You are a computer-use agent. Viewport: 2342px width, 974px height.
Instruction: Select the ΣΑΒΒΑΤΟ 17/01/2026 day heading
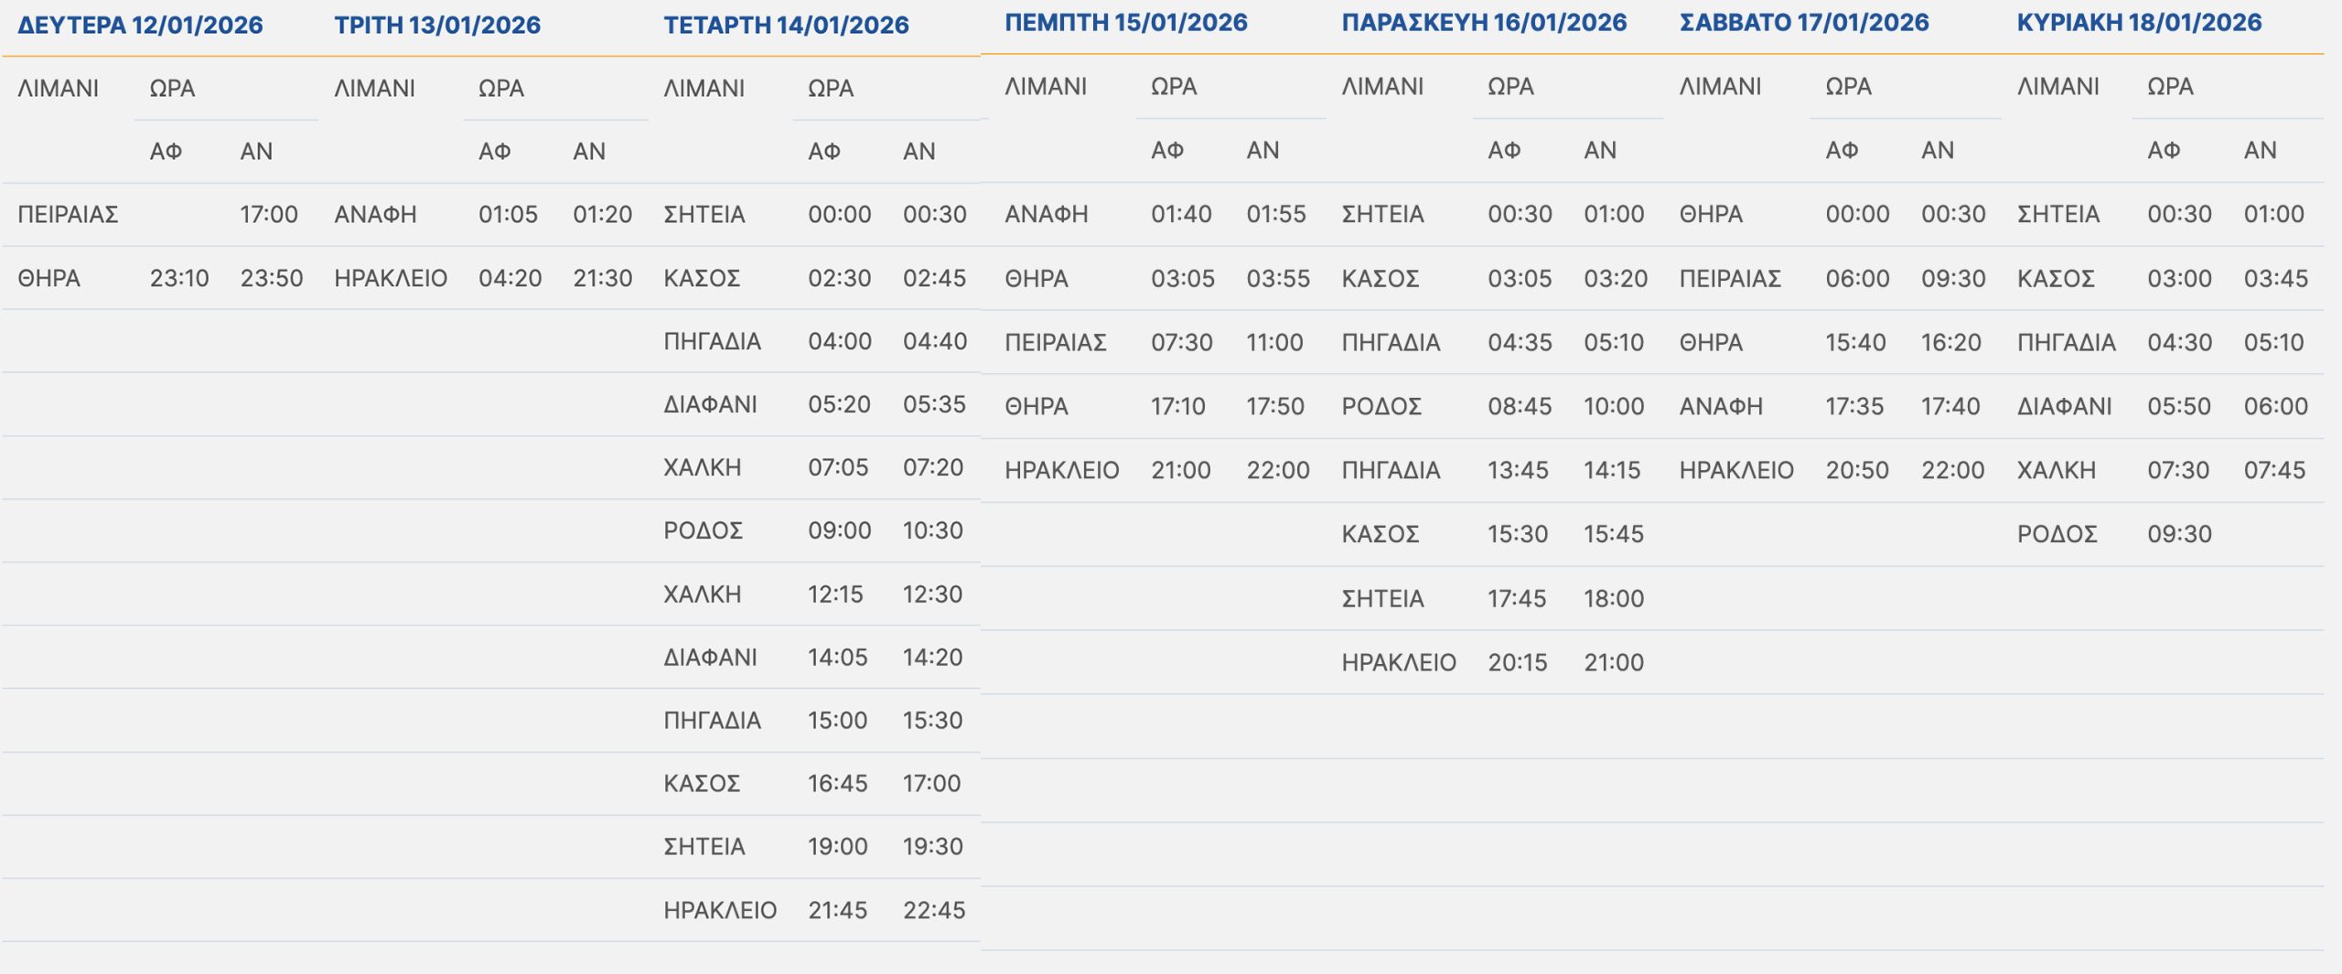pos(1803,23)
